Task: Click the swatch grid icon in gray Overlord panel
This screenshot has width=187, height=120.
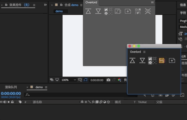Action: [x=138, y=11]
